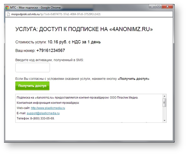Viewport: 186px width, 154px height.
Task: Open the http://www.plasticmedia.ru link
Action: click(48, 108)
